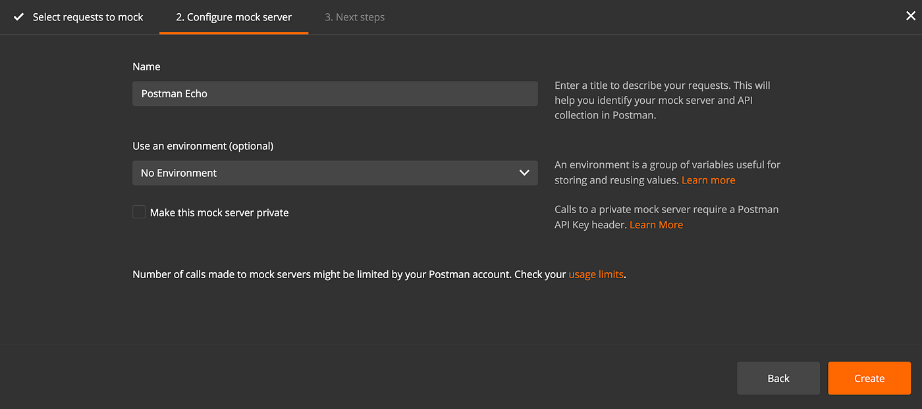Viewport: 922px width, 409px height.
Task: Click the environment dropdown chevron arrow
Action: [524, 173]
